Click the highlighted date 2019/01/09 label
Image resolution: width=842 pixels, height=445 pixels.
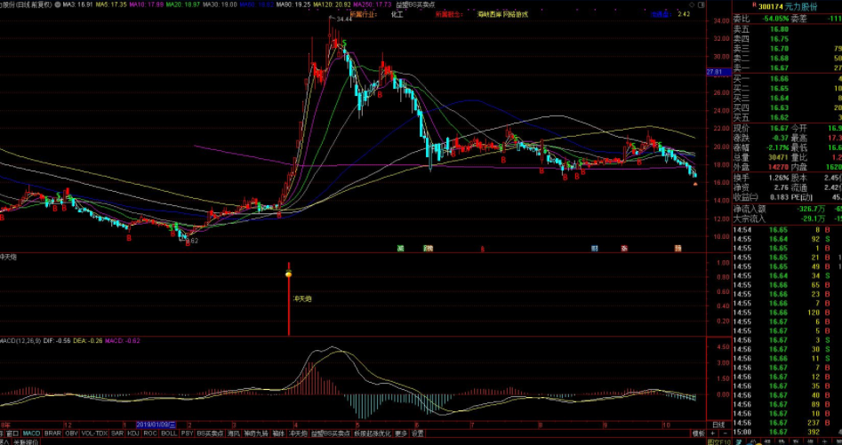[156, 425]
